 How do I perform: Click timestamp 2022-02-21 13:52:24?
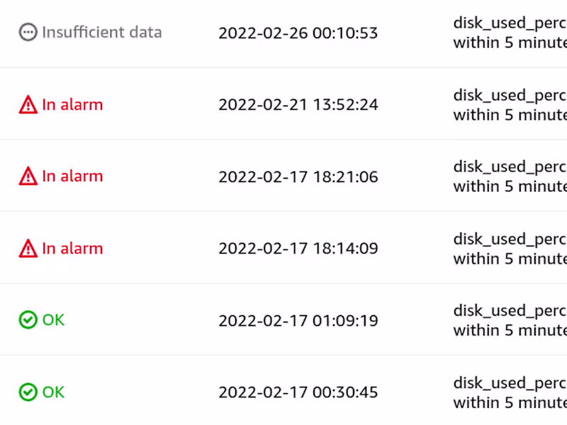point(298,105)
